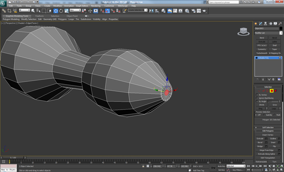Open the reference coordinate system View dropdown
This screenshot has width=284, height=172.
point(75,10)
